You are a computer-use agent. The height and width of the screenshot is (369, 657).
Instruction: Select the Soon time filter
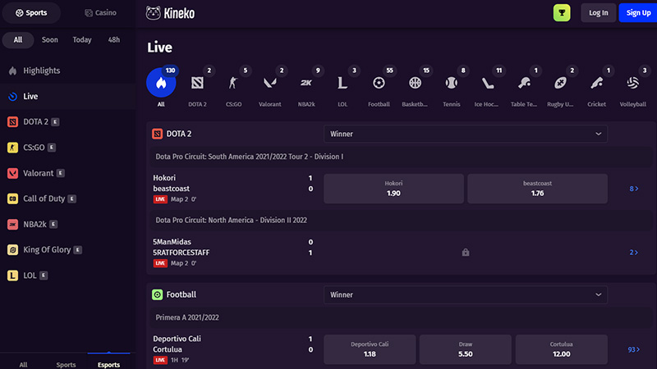coord(50,39)
